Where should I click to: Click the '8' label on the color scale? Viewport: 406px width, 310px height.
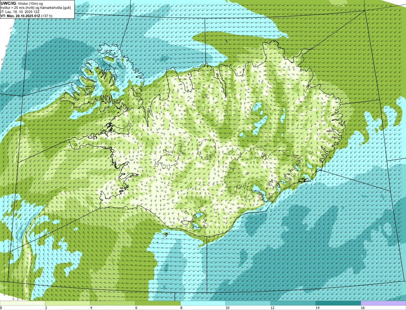click(181, 308)
